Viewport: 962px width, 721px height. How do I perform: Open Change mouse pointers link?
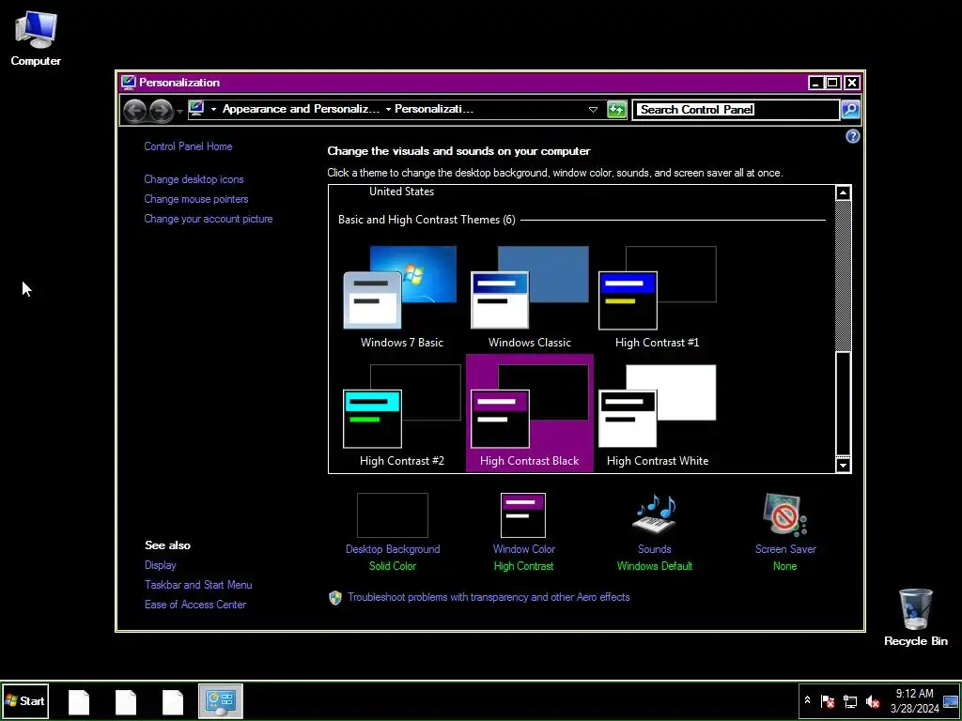[x=196, y=199]
